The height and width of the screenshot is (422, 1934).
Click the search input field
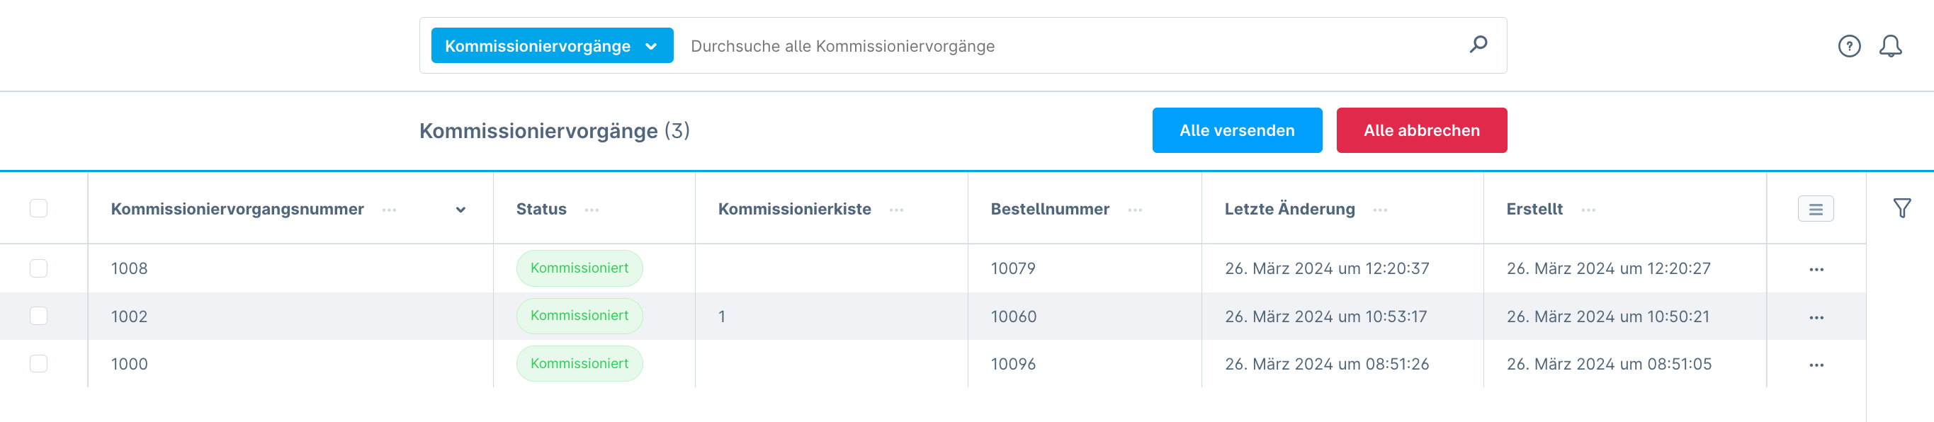click(x=976, y=46)
